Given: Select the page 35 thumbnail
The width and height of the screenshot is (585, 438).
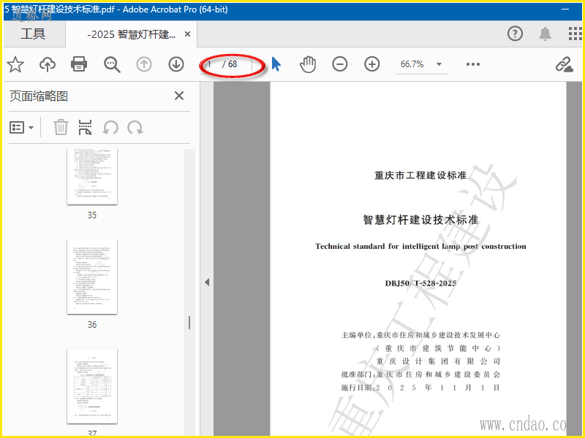Looking at the screenshot, I should coord(92,177).
